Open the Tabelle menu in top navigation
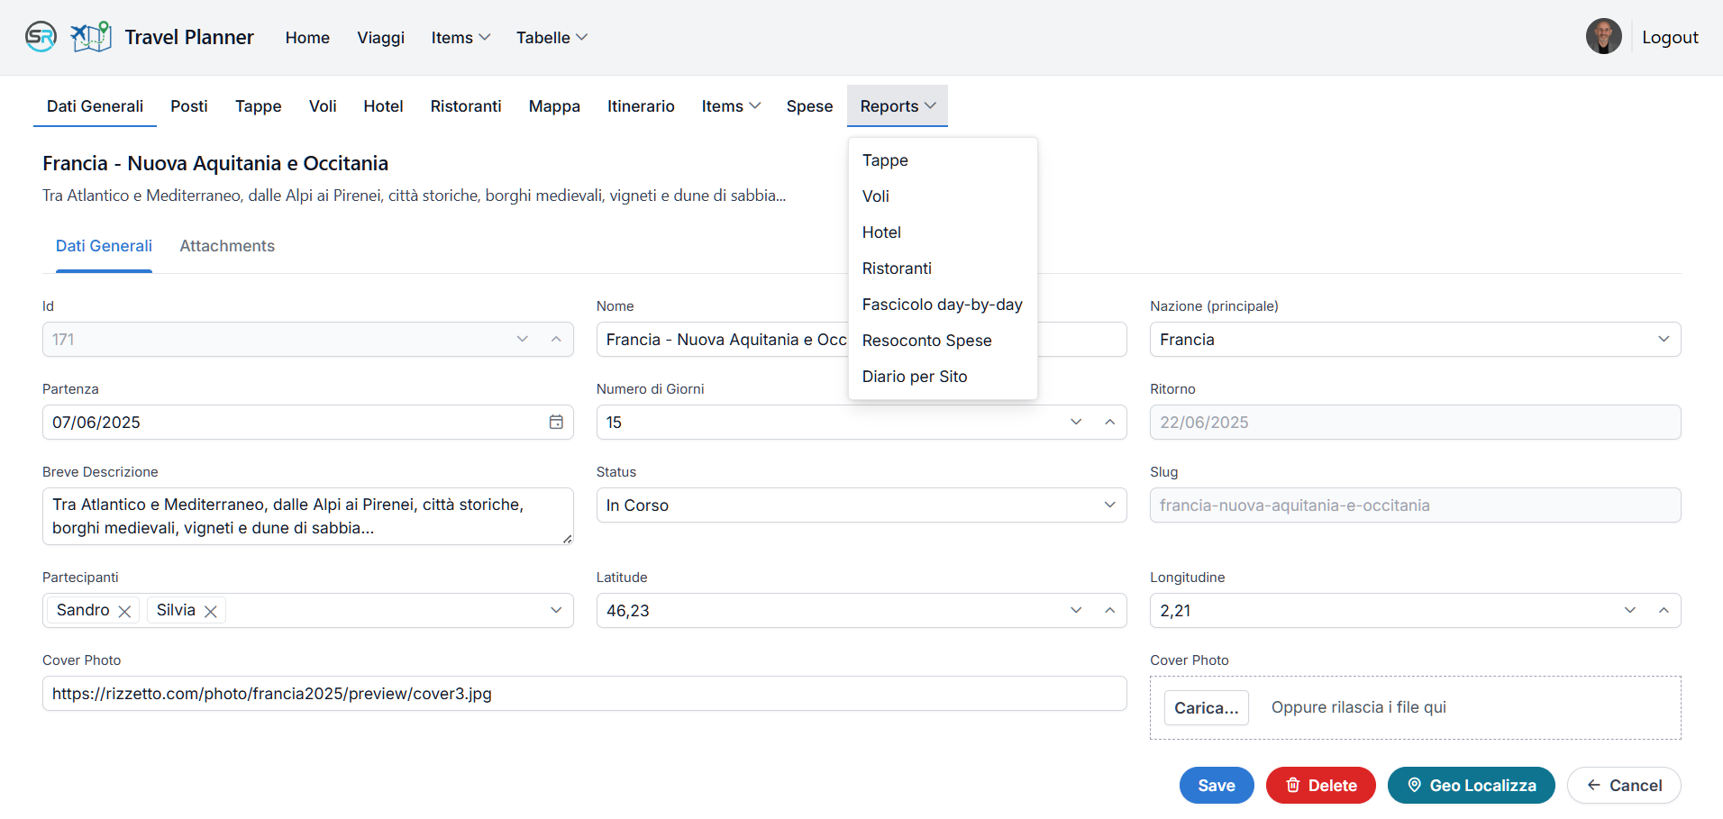 click(551, 38)
